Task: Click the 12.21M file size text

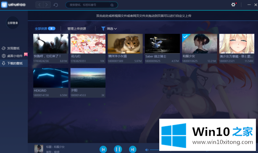Action: 212,61
